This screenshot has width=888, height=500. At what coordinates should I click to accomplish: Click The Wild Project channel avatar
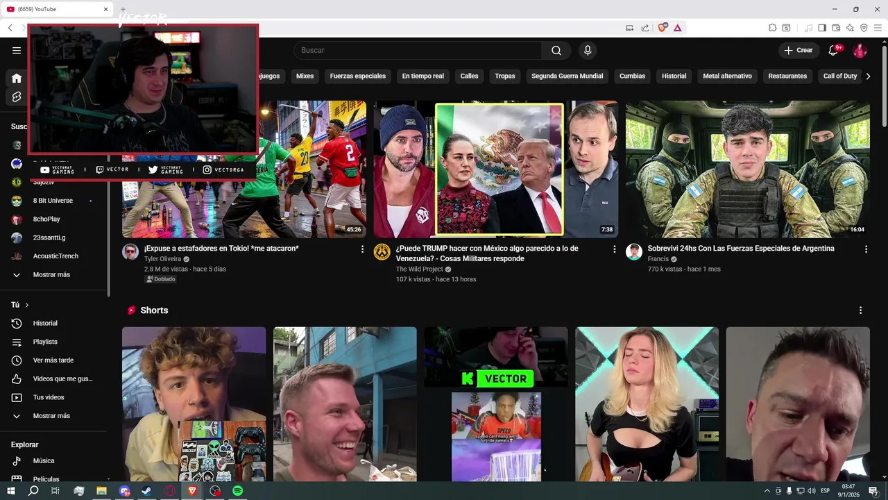click(382, 252)
